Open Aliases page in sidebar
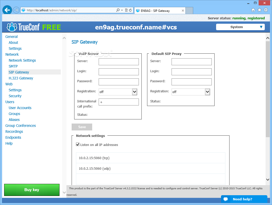Screen dimensions: 272x205 coord(14,120)
